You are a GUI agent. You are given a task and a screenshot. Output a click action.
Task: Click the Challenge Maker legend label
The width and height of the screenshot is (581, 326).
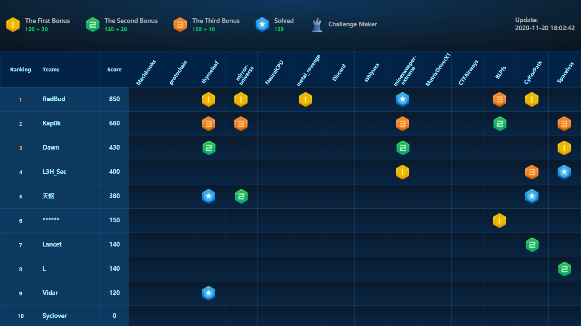point(353,24)
